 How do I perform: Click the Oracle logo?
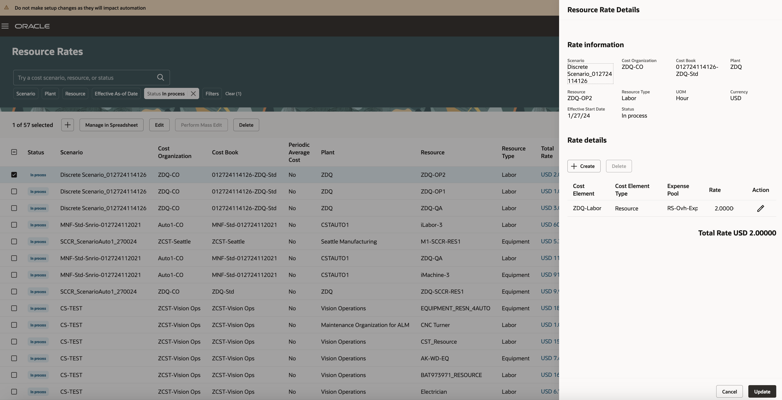[32, 26]
